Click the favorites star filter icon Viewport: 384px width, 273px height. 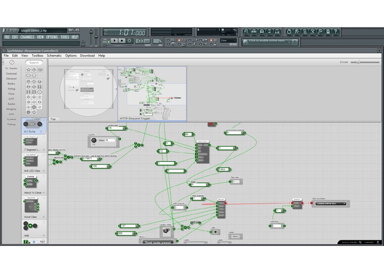[x=28, y=70]
